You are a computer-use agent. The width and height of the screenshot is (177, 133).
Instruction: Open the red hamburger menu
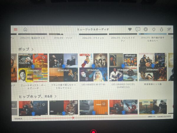16,29
